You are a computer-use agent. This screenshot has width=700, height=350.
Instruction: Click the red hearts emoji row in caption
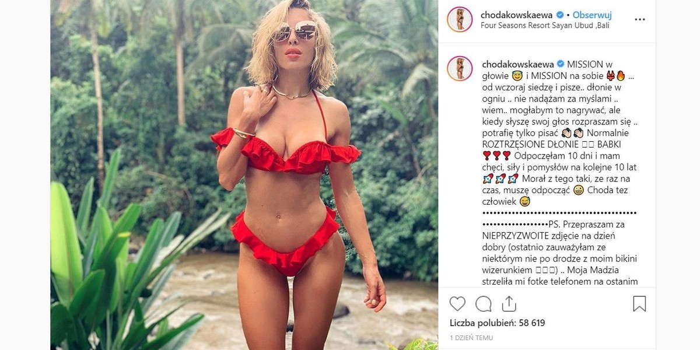tap(496, 156)
